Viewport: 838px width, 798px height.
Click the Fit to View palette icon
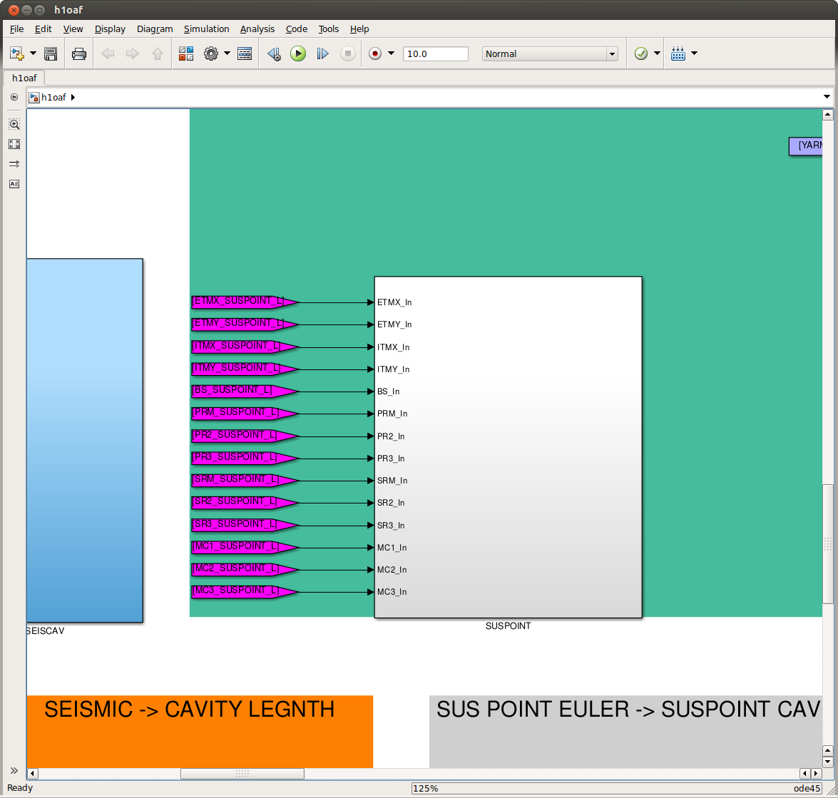[14, 144]
